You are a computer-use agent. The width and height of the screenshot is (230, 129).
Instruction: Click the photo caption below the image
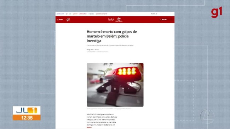pyautogui.click(x=109, y=109)
